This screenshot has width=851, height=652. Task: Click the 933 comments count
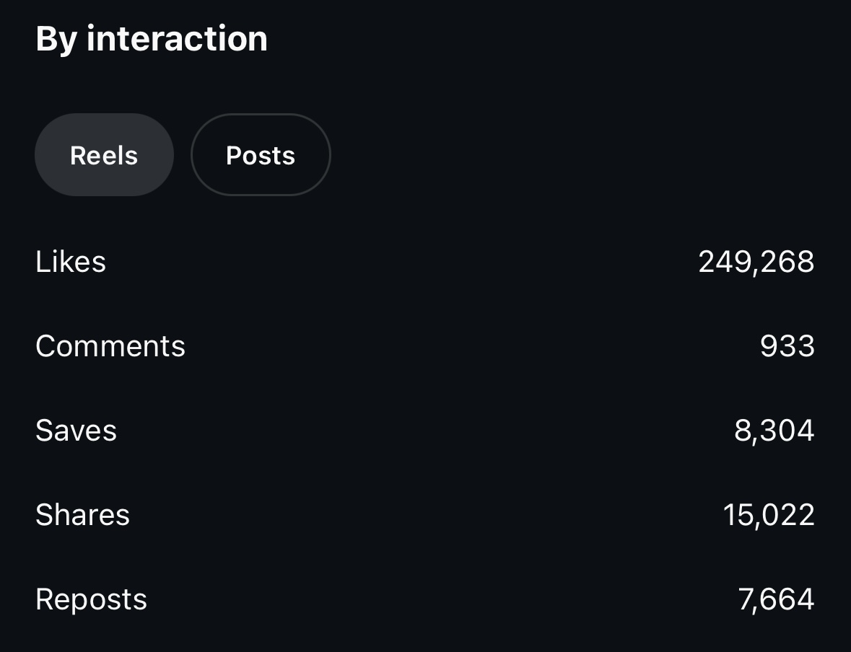click(787, 346)
